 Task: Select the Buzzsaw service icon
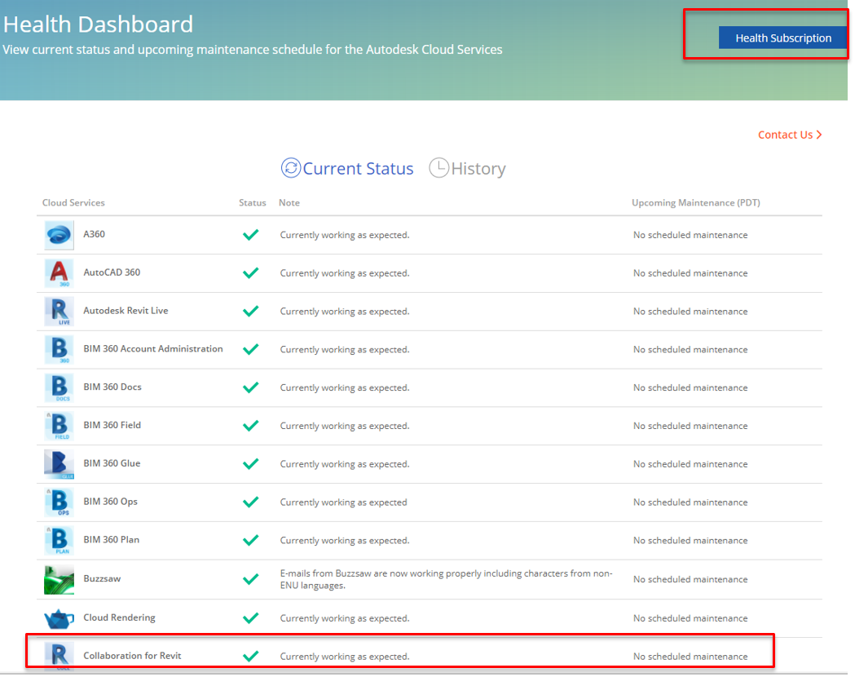pos(59,579)
